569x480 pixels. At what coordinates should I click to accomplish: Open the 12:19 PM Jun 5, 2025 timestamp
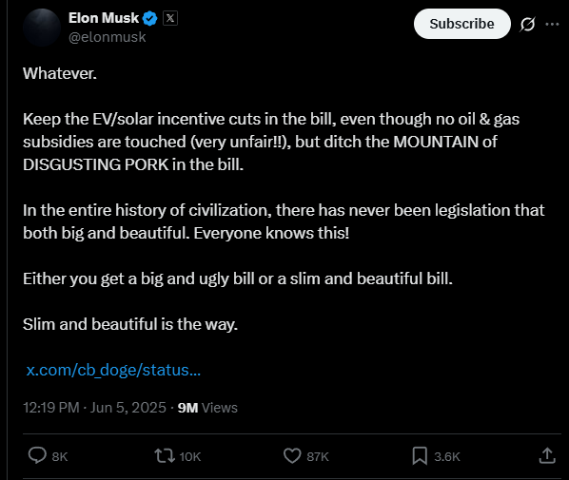point(95,408)
